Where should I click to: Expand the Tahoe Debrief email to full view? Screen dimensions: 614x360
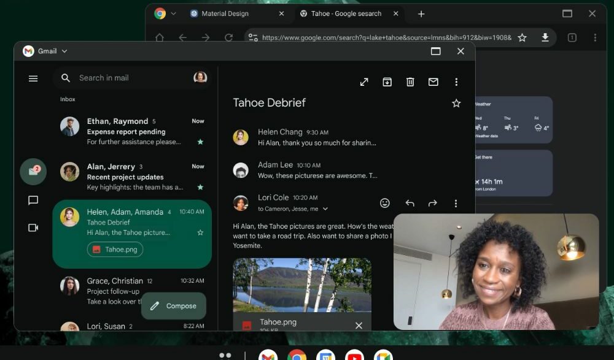[364, 82]
